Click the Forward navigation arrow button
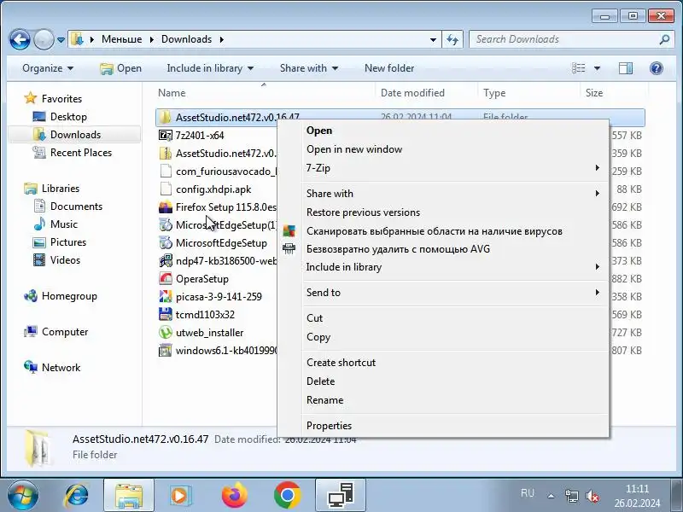This screenshot has height=512, width=683. pyautogui.click(x=44, y=39)
